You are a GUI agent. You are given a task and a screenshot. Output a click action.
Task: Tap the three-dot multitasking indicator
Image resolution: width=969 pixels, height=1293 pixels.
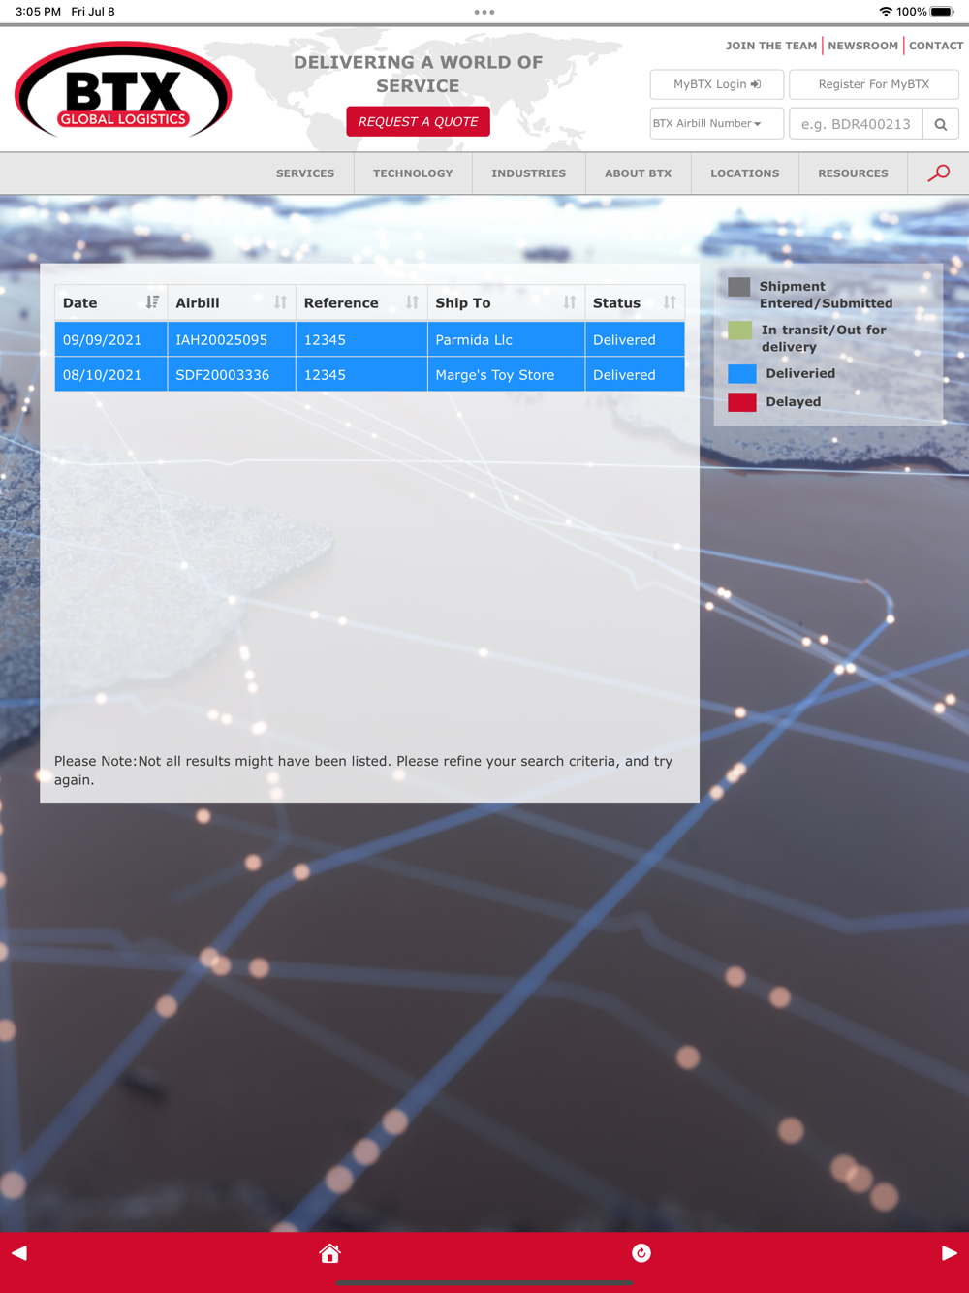pos(484,12)
